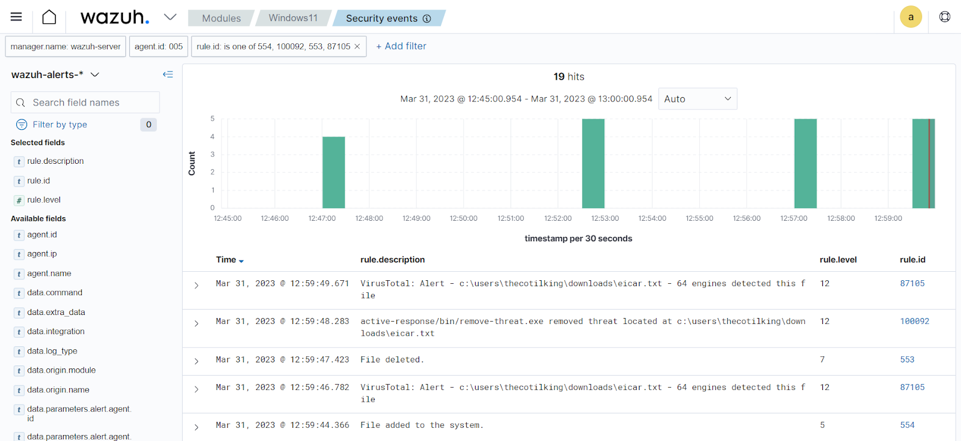Image resolution: width=961 pixels, height=441 pixels.
Task: Expand the 12:59:49.671 VirusTotal alert row
Action: [x=196, y=286]
